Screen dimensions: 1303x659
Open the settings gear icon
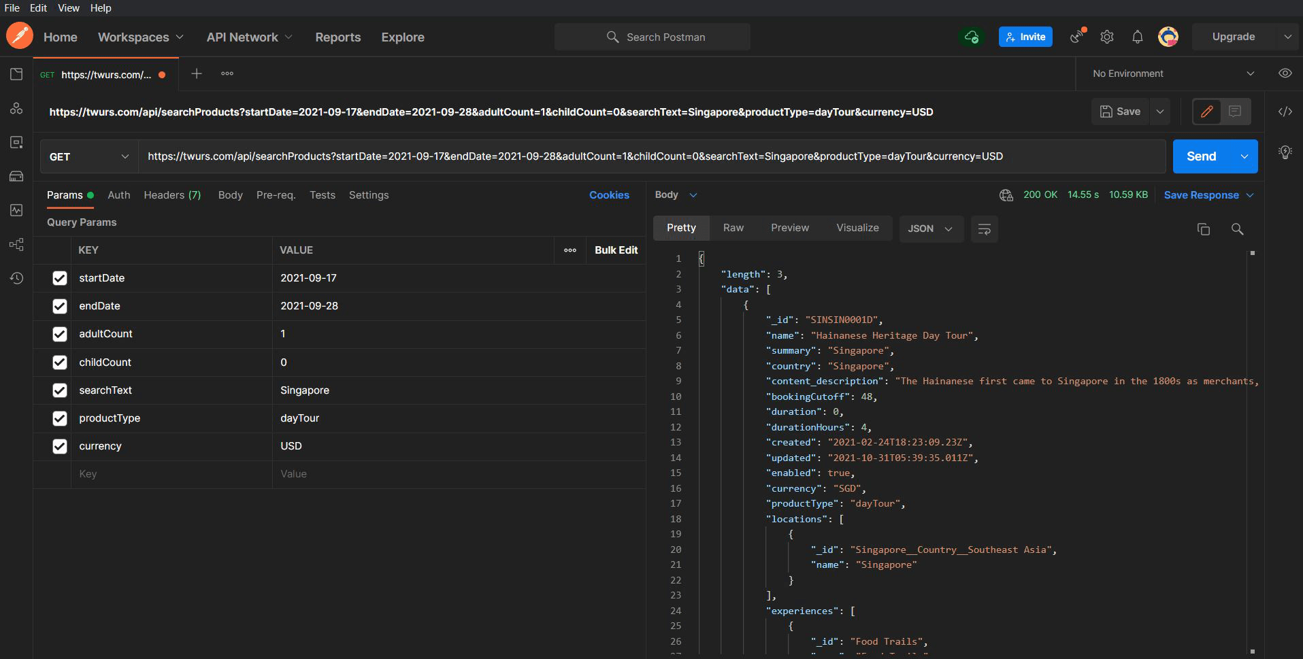[1106, 37]
